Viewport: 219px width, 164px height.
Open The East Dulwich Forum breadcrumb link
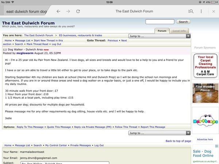[x=39, y=35]
